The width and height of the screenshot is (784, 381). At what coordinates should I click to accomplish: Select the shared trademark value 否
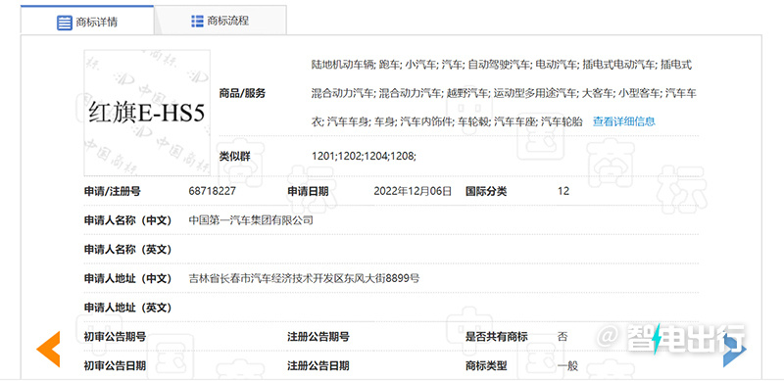coord(563,337)
